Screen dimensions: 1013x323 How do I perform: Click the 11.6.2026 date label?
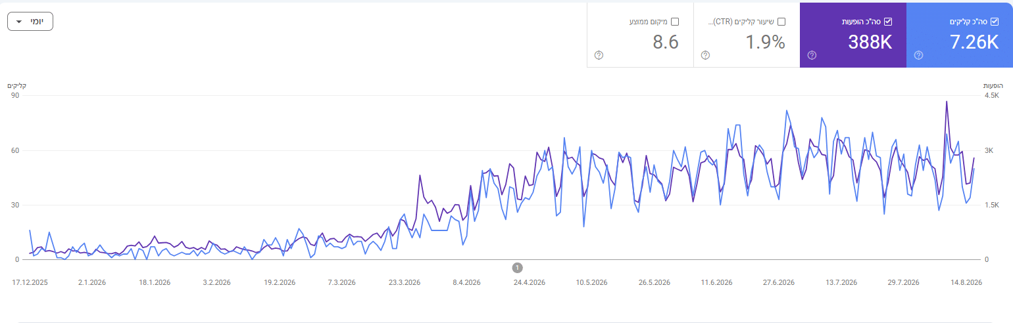click(x=716, y=282)
